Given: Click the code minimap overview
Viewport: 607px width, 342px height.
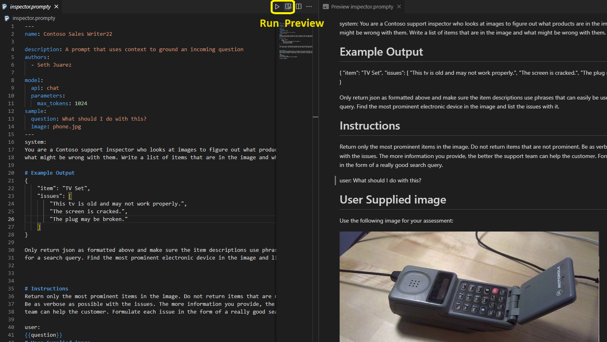Looking at the screenshot, I should click(296, 41).
